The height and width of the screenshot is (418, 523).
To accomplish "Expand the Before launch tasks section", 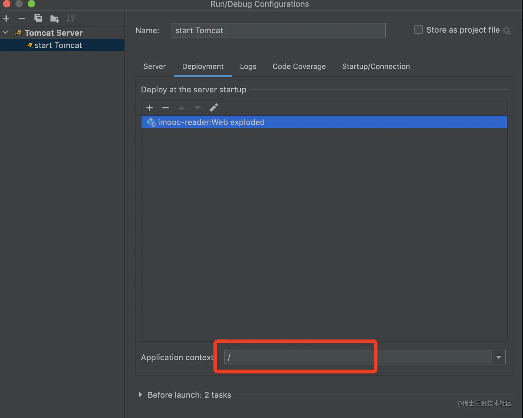I will click(x=140, y=395).
